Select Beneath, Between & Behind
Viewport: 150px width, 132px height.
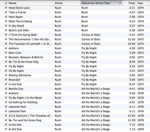pyautogui.click(x=26, y=57)
